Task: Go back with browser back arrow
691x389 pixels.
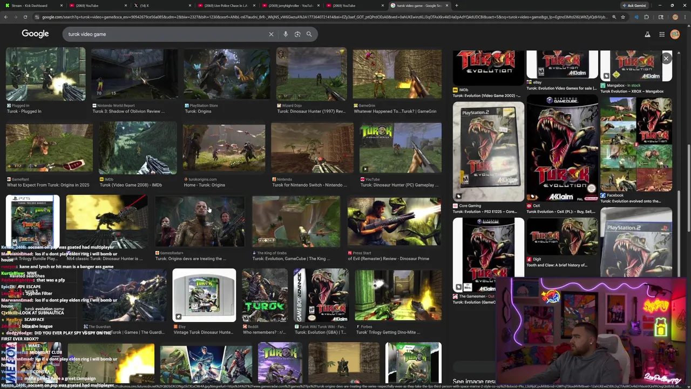Action: click(x=6, y=17)
